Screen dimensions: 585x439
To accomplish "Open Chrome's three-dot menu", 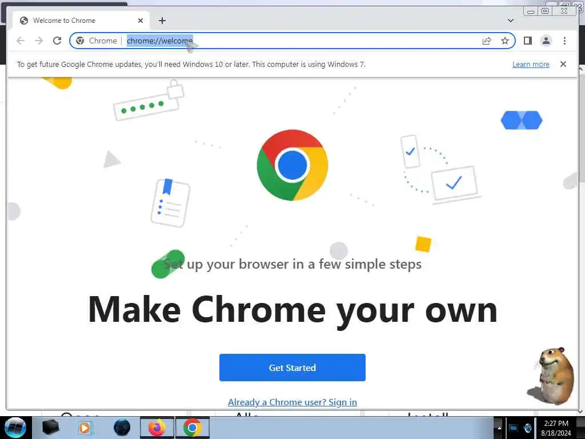I will coord(564,41).
